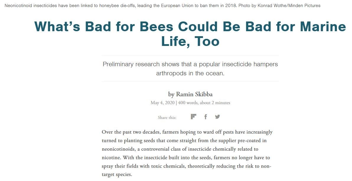Share the article on Flipboard

[193, 117]
